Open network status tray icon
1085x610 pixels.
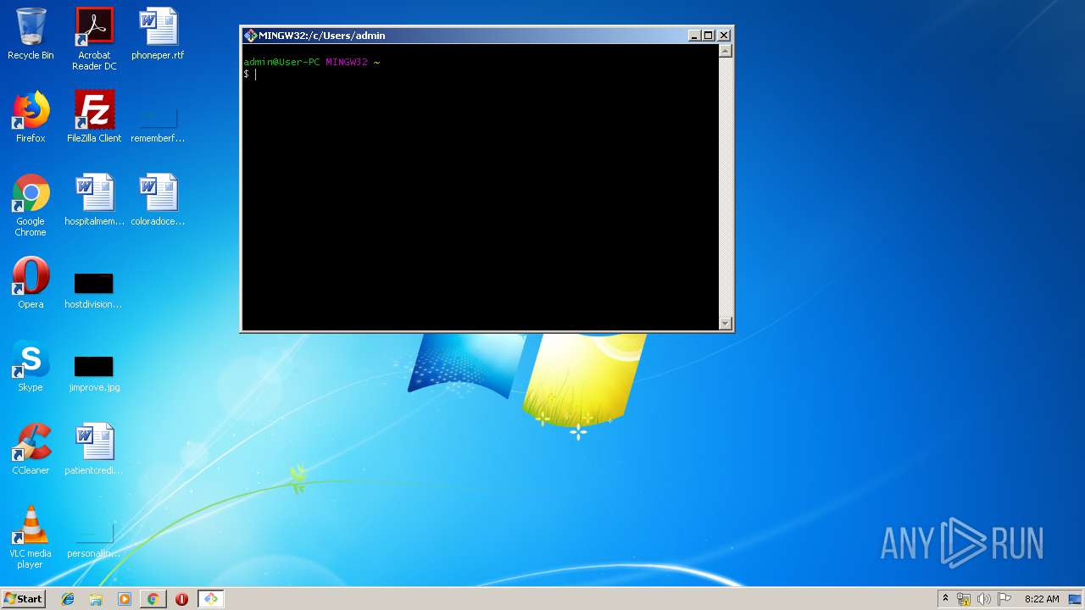pyautogui.click(x=964, y=599)
